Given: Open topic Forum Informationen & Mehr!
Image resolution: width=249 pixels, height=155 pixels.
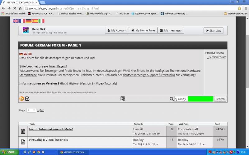Looking at the screenshot, I should (51, 129).
